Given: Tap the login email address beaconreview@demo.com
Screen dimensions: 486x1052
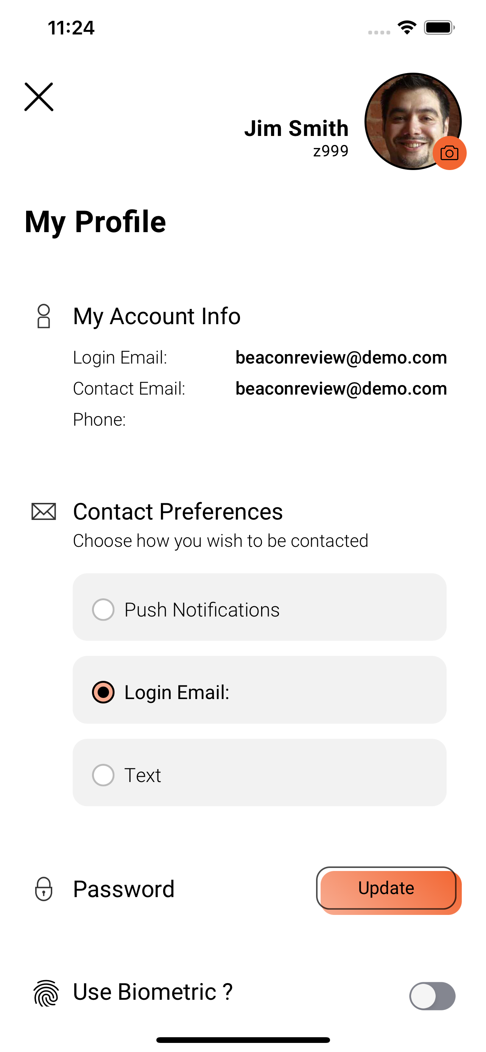Looking at the screenshot, I should click(x=341, y=357).
